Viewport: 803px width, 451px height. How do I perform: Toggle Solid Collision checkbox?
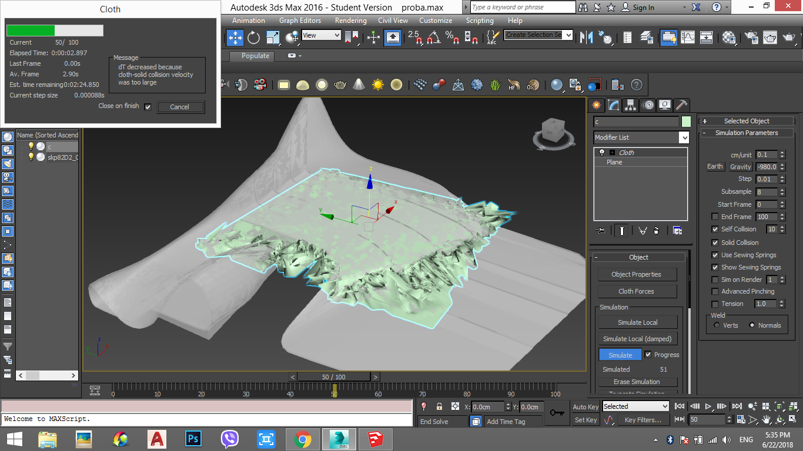click(x=715, y=243)
